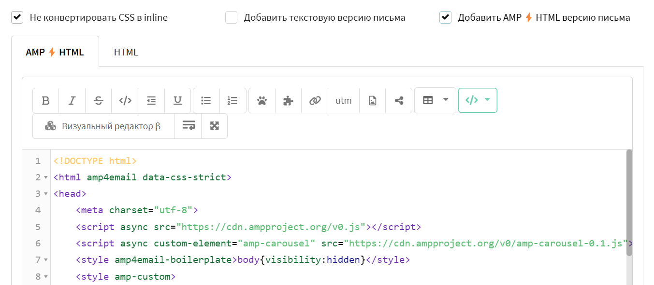This screenshot has height=285, width=654.
Task: Insert a numbered list
Action: coord(233,100)
